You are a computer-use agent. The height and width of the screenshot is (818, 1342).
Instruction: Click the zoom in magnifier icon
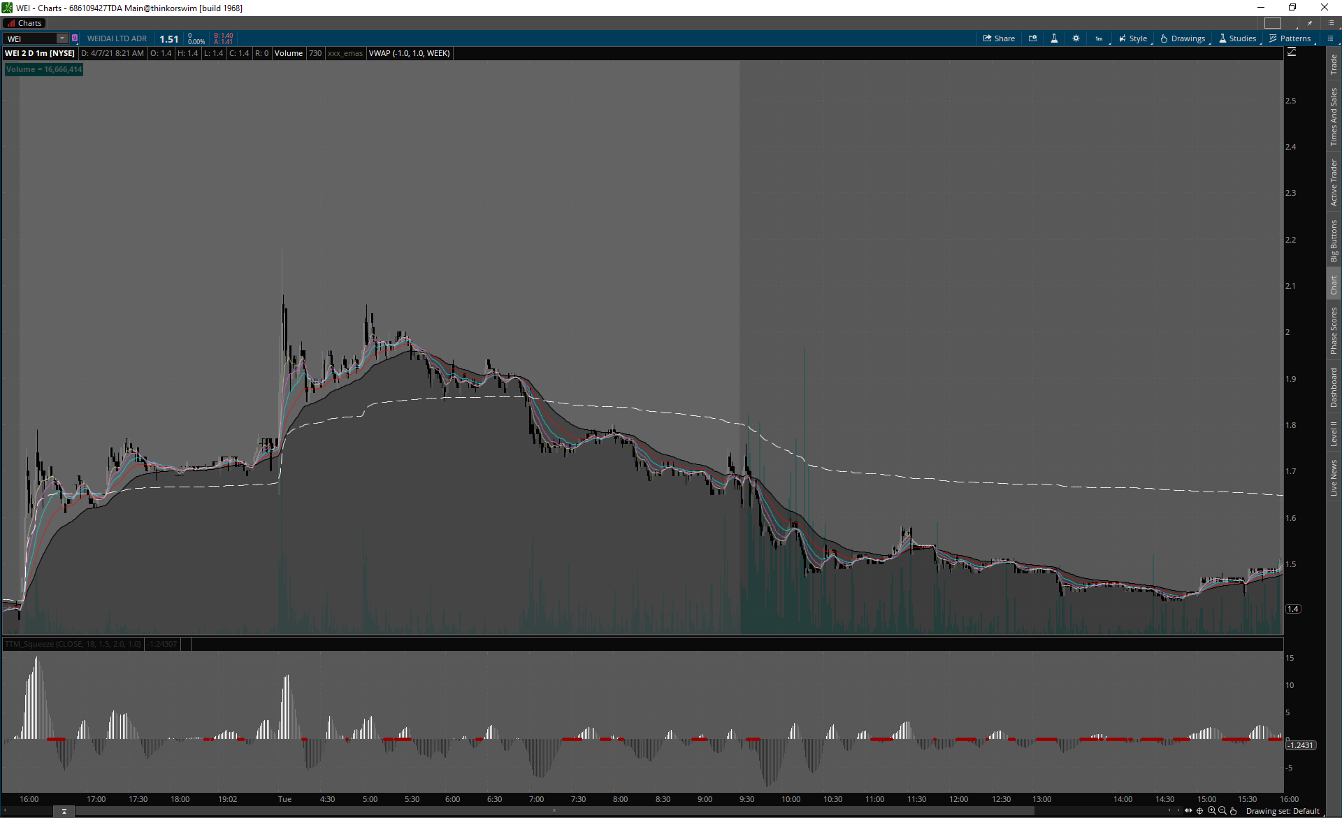[x=1211, y=811]
